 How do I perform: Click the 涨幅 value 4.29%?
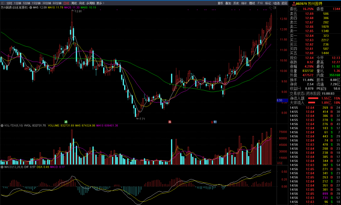pos(309,66)
